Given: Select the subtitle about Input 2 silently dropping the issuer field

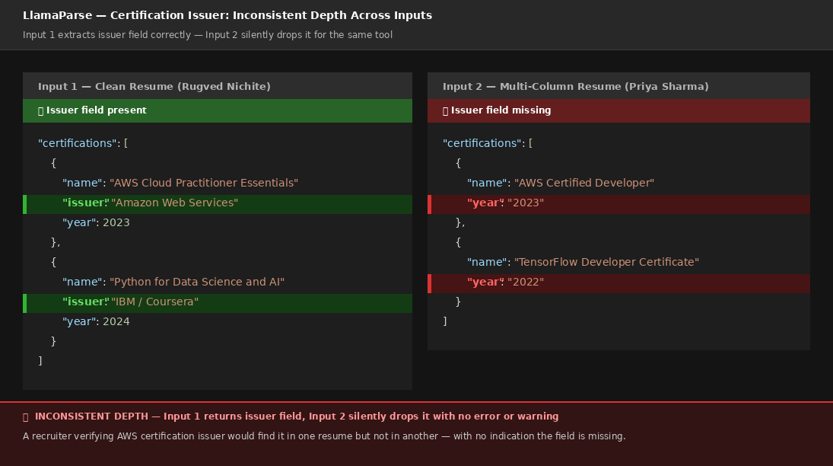Looking at the screenshot, I should point(208,35).
